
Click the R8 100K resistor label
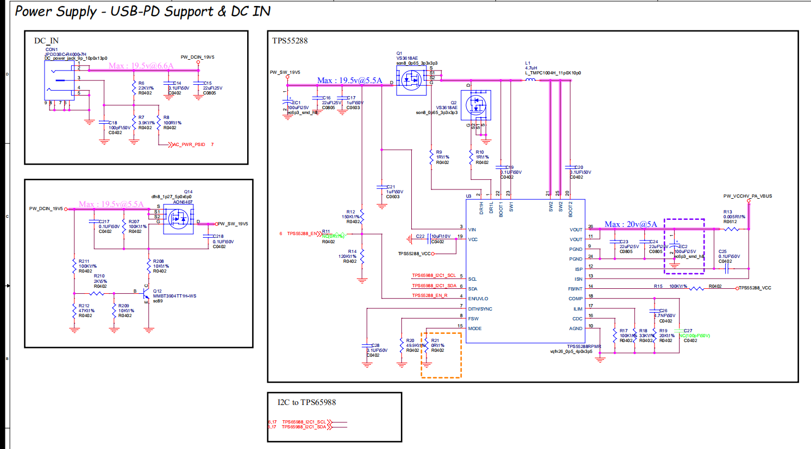click(172, 123)
